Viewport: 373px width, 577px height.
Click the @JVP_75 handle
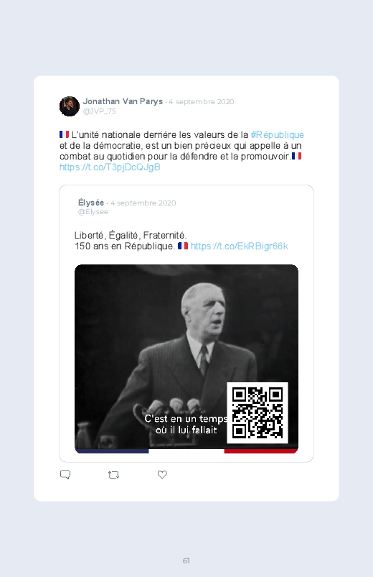[x=99, y=111]
